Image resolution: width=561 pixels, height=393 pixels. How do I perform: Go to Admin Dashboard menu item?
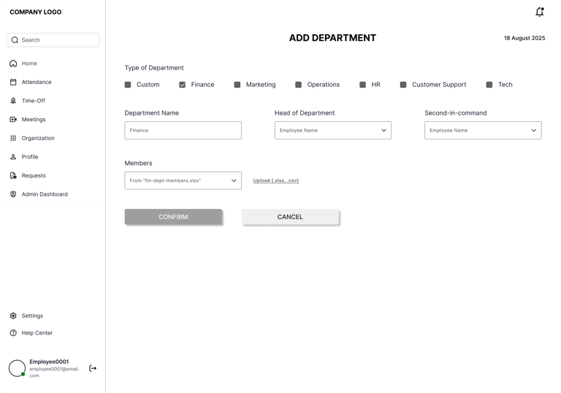tap(44, 194)
